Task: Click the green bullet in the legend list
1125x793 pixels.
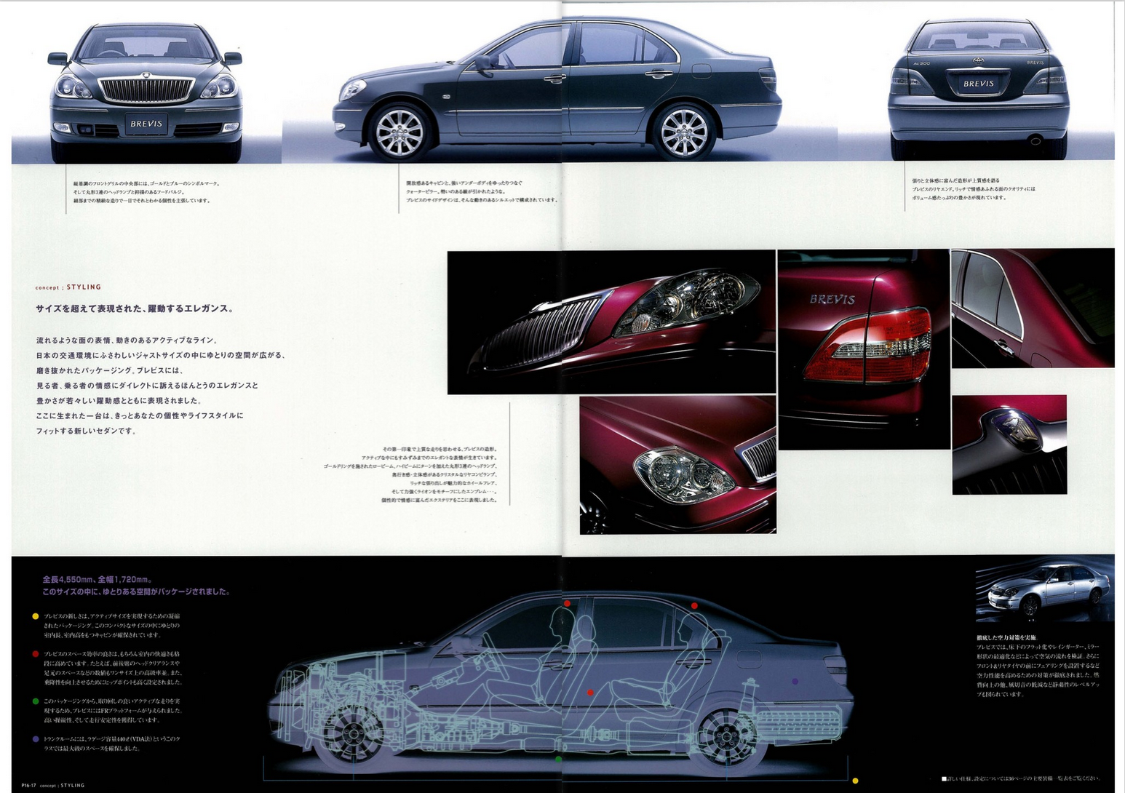Action: (35, 701)
